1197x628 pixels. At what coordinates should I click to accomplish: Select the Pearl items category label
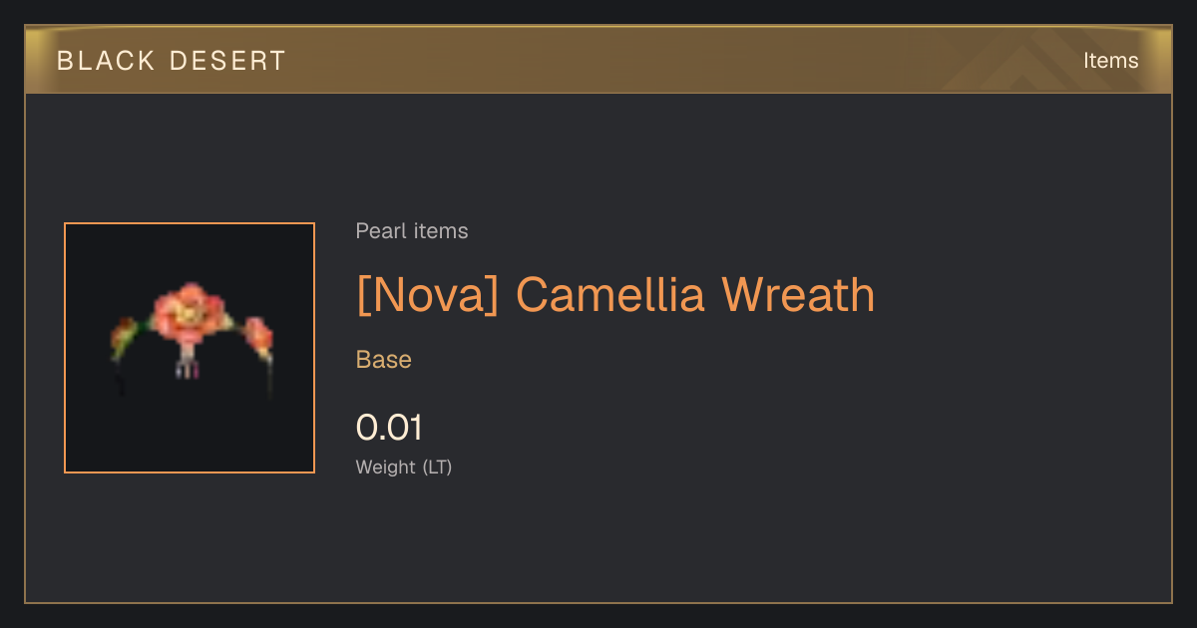click(x=412, y=231)
